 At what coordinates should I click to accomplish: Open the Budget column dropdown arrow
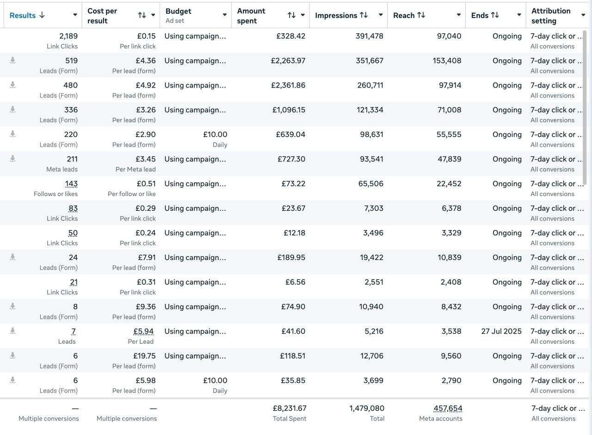point(225,15)
